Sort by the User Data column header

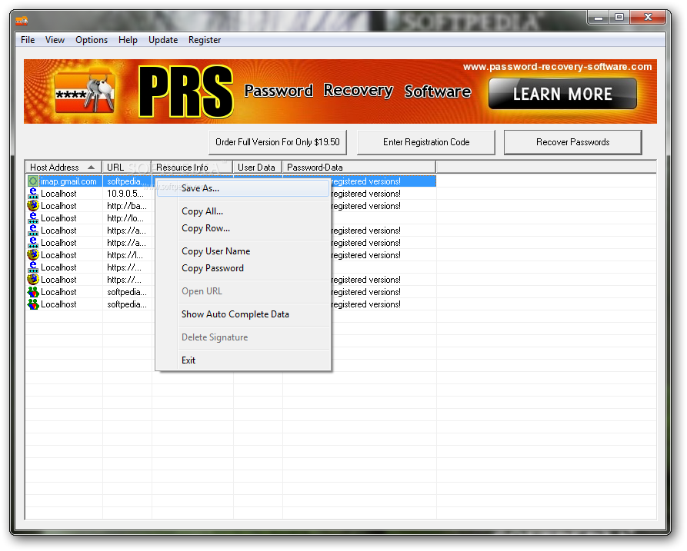(258, 168)
